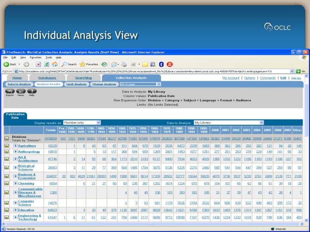This screenshot has height=232, width=310.
Task: Click the chart icon in Divisions row
Action: pos(6,139)
